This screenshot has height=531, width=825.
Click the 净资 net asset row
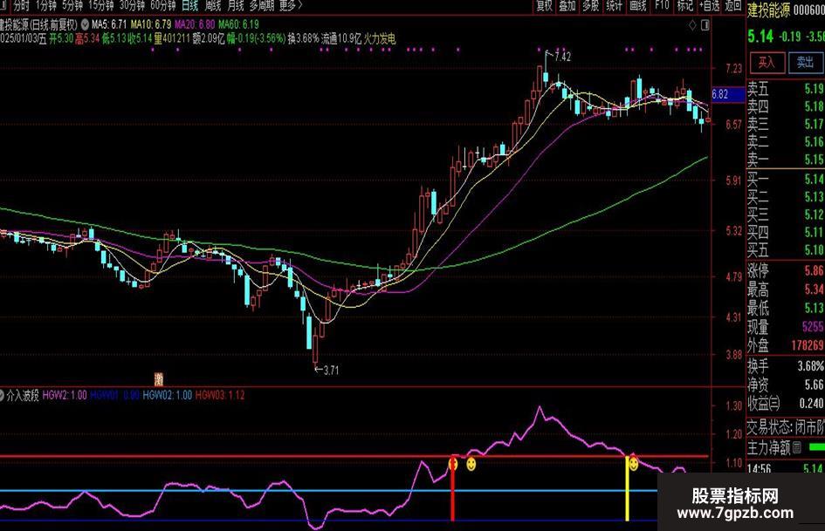(x=786, y=385)
